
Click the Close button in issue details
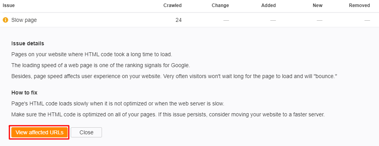pos(86,132)
